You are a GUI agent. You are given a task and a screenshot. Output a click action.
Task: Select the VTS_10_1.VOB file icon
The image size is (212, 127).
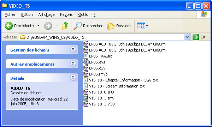click(86, 104)
